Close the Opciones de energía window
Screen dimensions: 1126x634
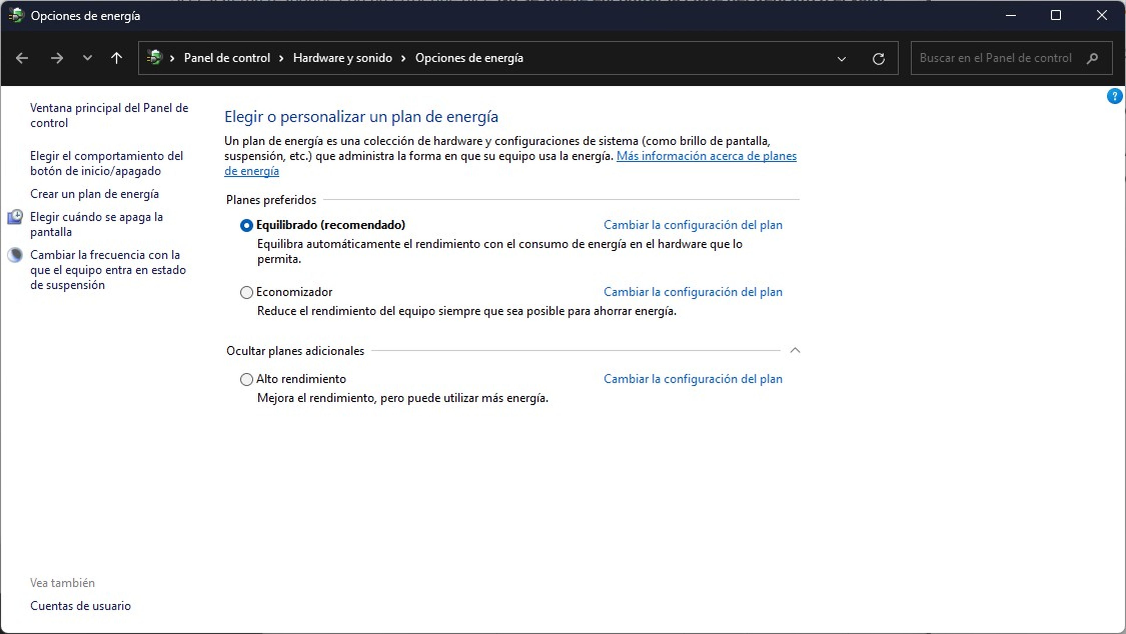1102,16
